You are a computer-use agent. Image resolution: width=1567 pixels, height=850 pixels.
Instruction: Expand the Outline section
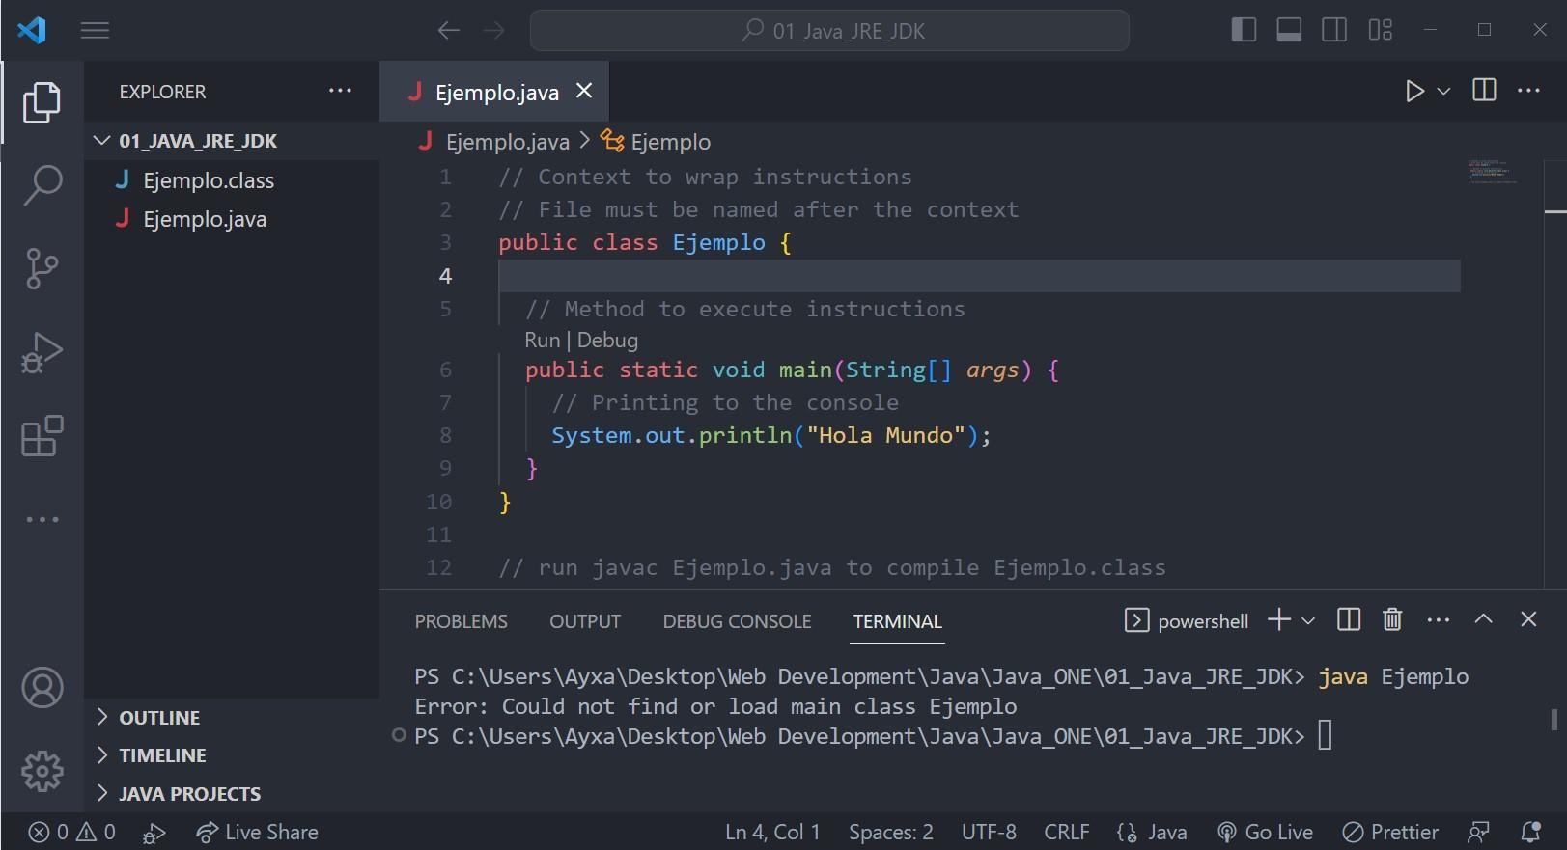click(x=232, y=718)
